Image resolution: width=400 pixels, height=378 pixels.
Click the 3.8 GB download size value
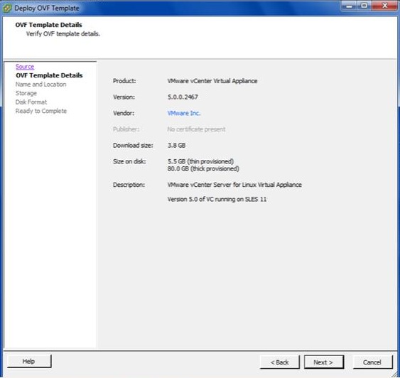[x=176, y=146]
